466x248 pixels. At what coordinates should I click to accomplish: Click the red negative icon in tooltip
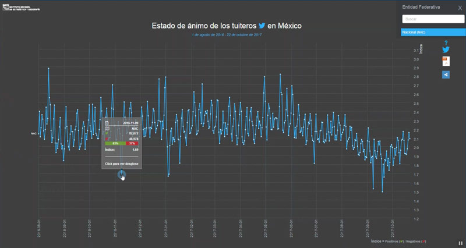pyautogui.click(x=107, y=139)
